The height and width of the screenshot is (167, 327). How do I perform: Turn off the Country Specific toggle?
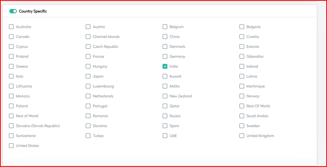(13, 11)
